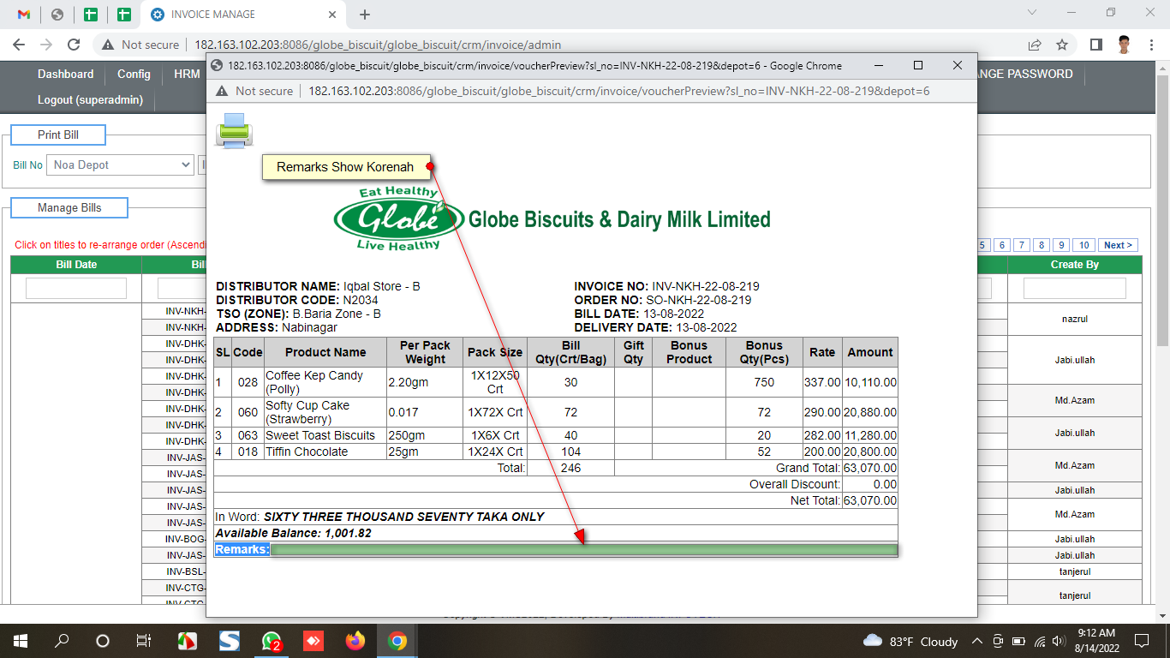Click the nazrul entry in Create By column
The height and width of the screenshot is (658, 1170).
pos(1075,319)
